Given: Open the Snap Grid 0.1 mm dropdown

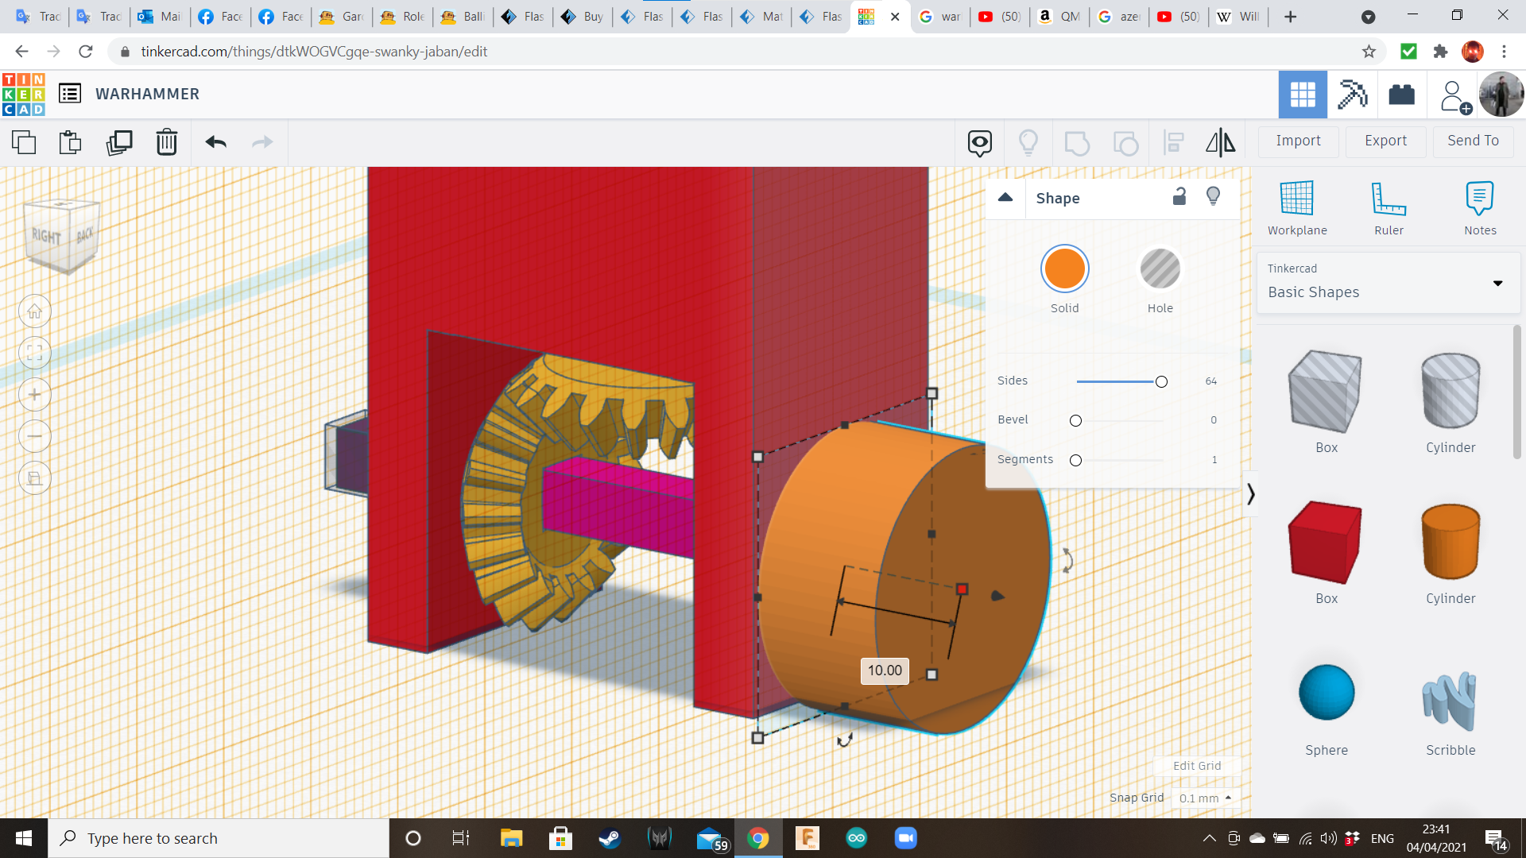Looking at the screenshot, I should 1205,798.
